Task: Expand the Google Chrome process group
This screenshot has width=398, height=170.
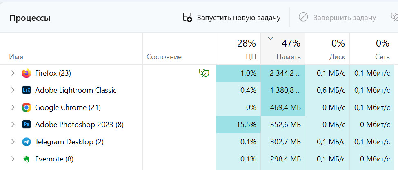Action: point(13,107)
